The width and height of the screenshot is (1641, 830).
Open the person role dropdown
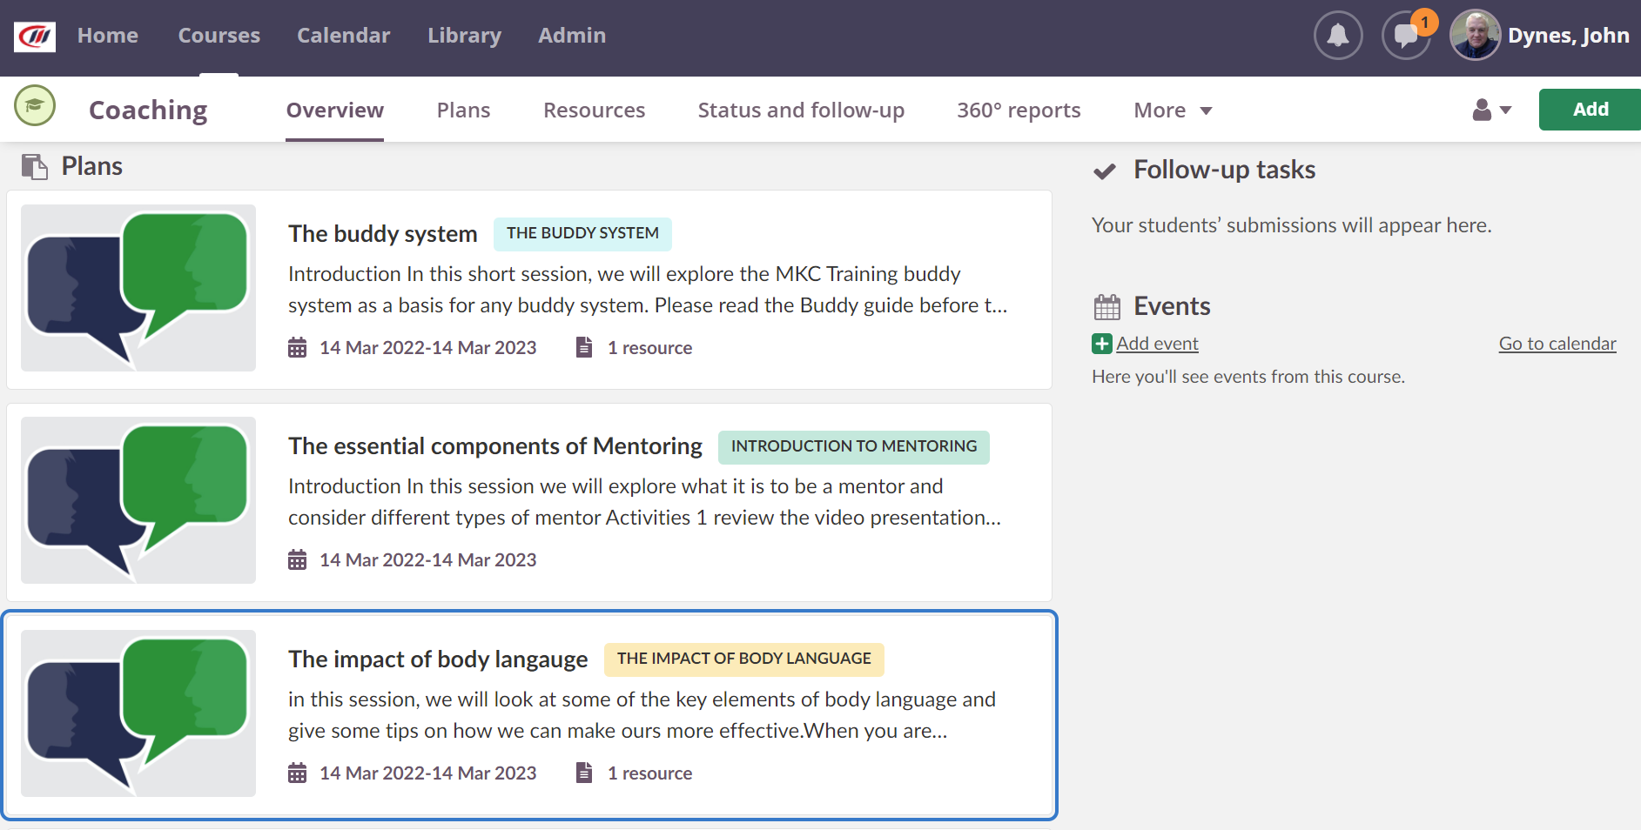(1491, 110)
